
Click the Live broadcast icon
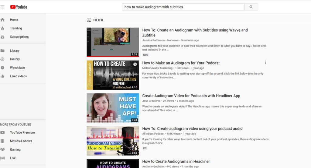(x=2, y=158)
